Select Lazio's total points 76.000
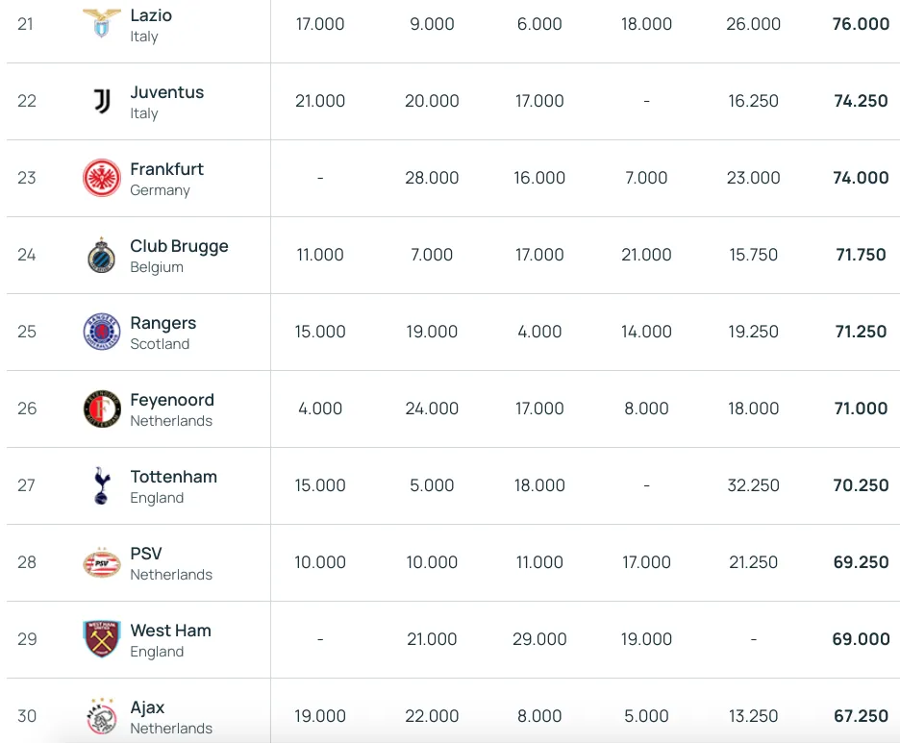 coord(861,24)
